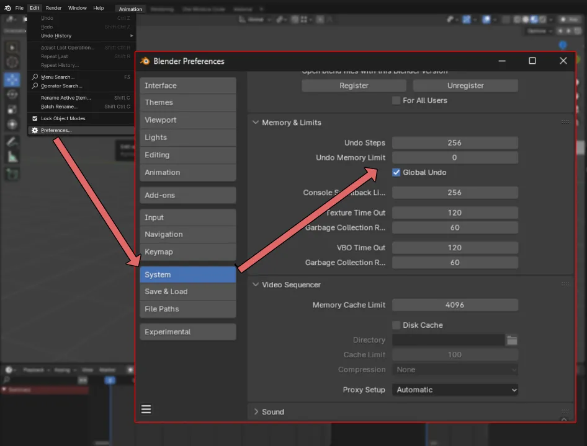Click the Register button
This screenshot has width=587, height=446.
[x=354, y=85]
